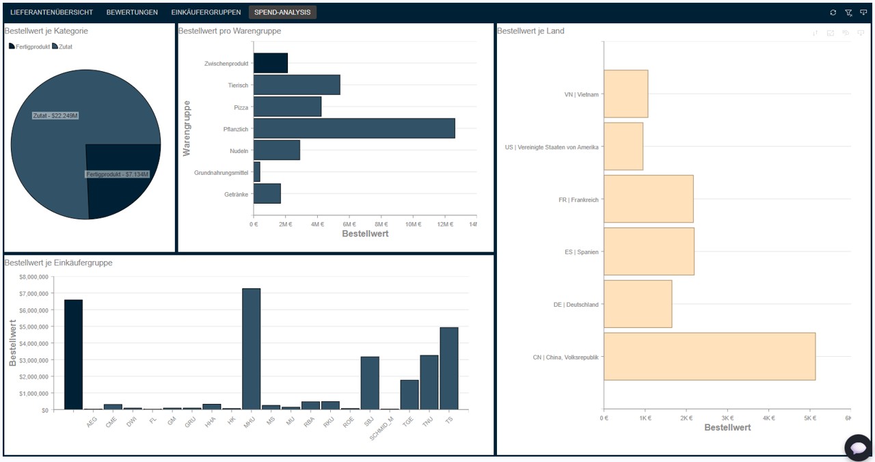Download the Bestellwert je Land chart

[x=861, y=33]
